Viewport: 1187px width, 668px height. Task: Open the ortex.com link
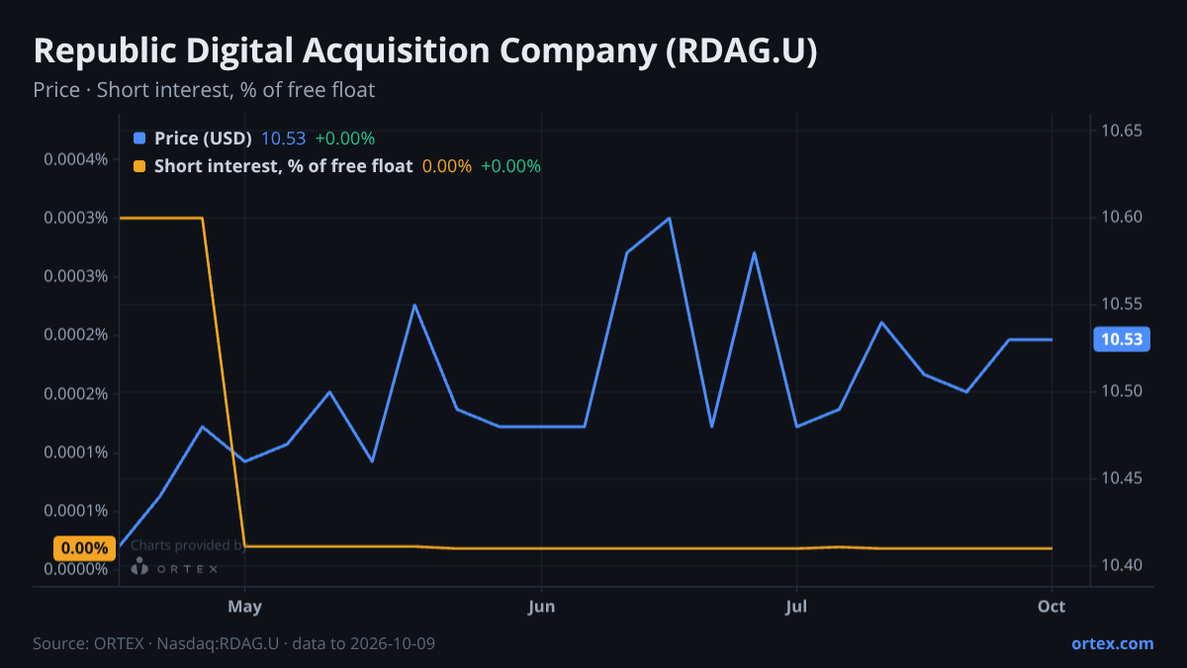(x=1112, y=643)
